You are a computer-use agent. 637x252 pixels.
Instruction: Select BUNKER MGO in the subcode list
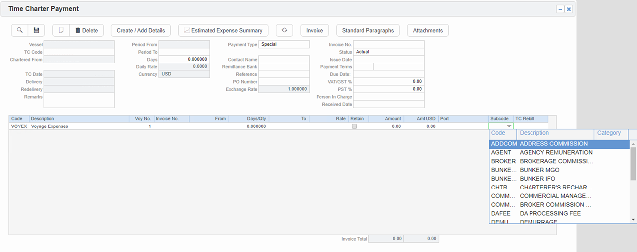(x=539, y=170)
